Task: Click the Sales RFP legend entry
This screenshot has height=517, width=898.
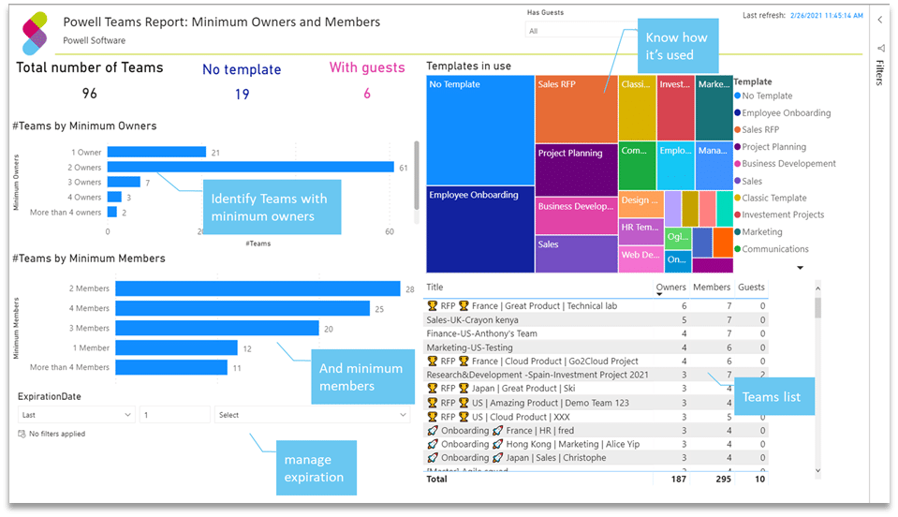Action: click(x=757, y=130)
